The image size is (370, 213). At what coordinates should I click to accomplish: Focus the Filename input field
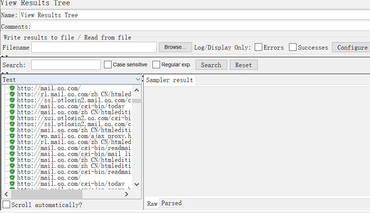click(94, 47)
